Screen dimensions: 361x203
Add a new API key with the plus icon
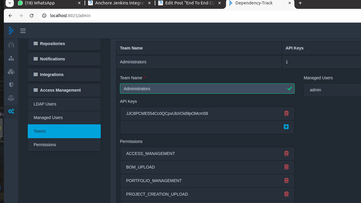[x=286, y=127]
